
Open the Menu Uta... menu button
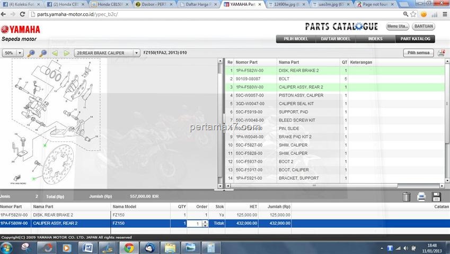pyautogui.click(x=398, y=26)
